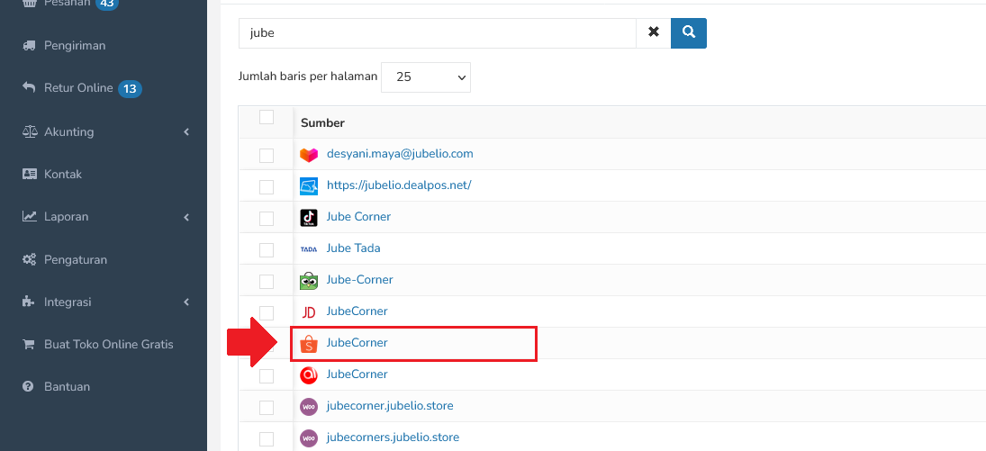
Task: Click the Integrasi puzzle icon
Action: (x=28, y=302)
